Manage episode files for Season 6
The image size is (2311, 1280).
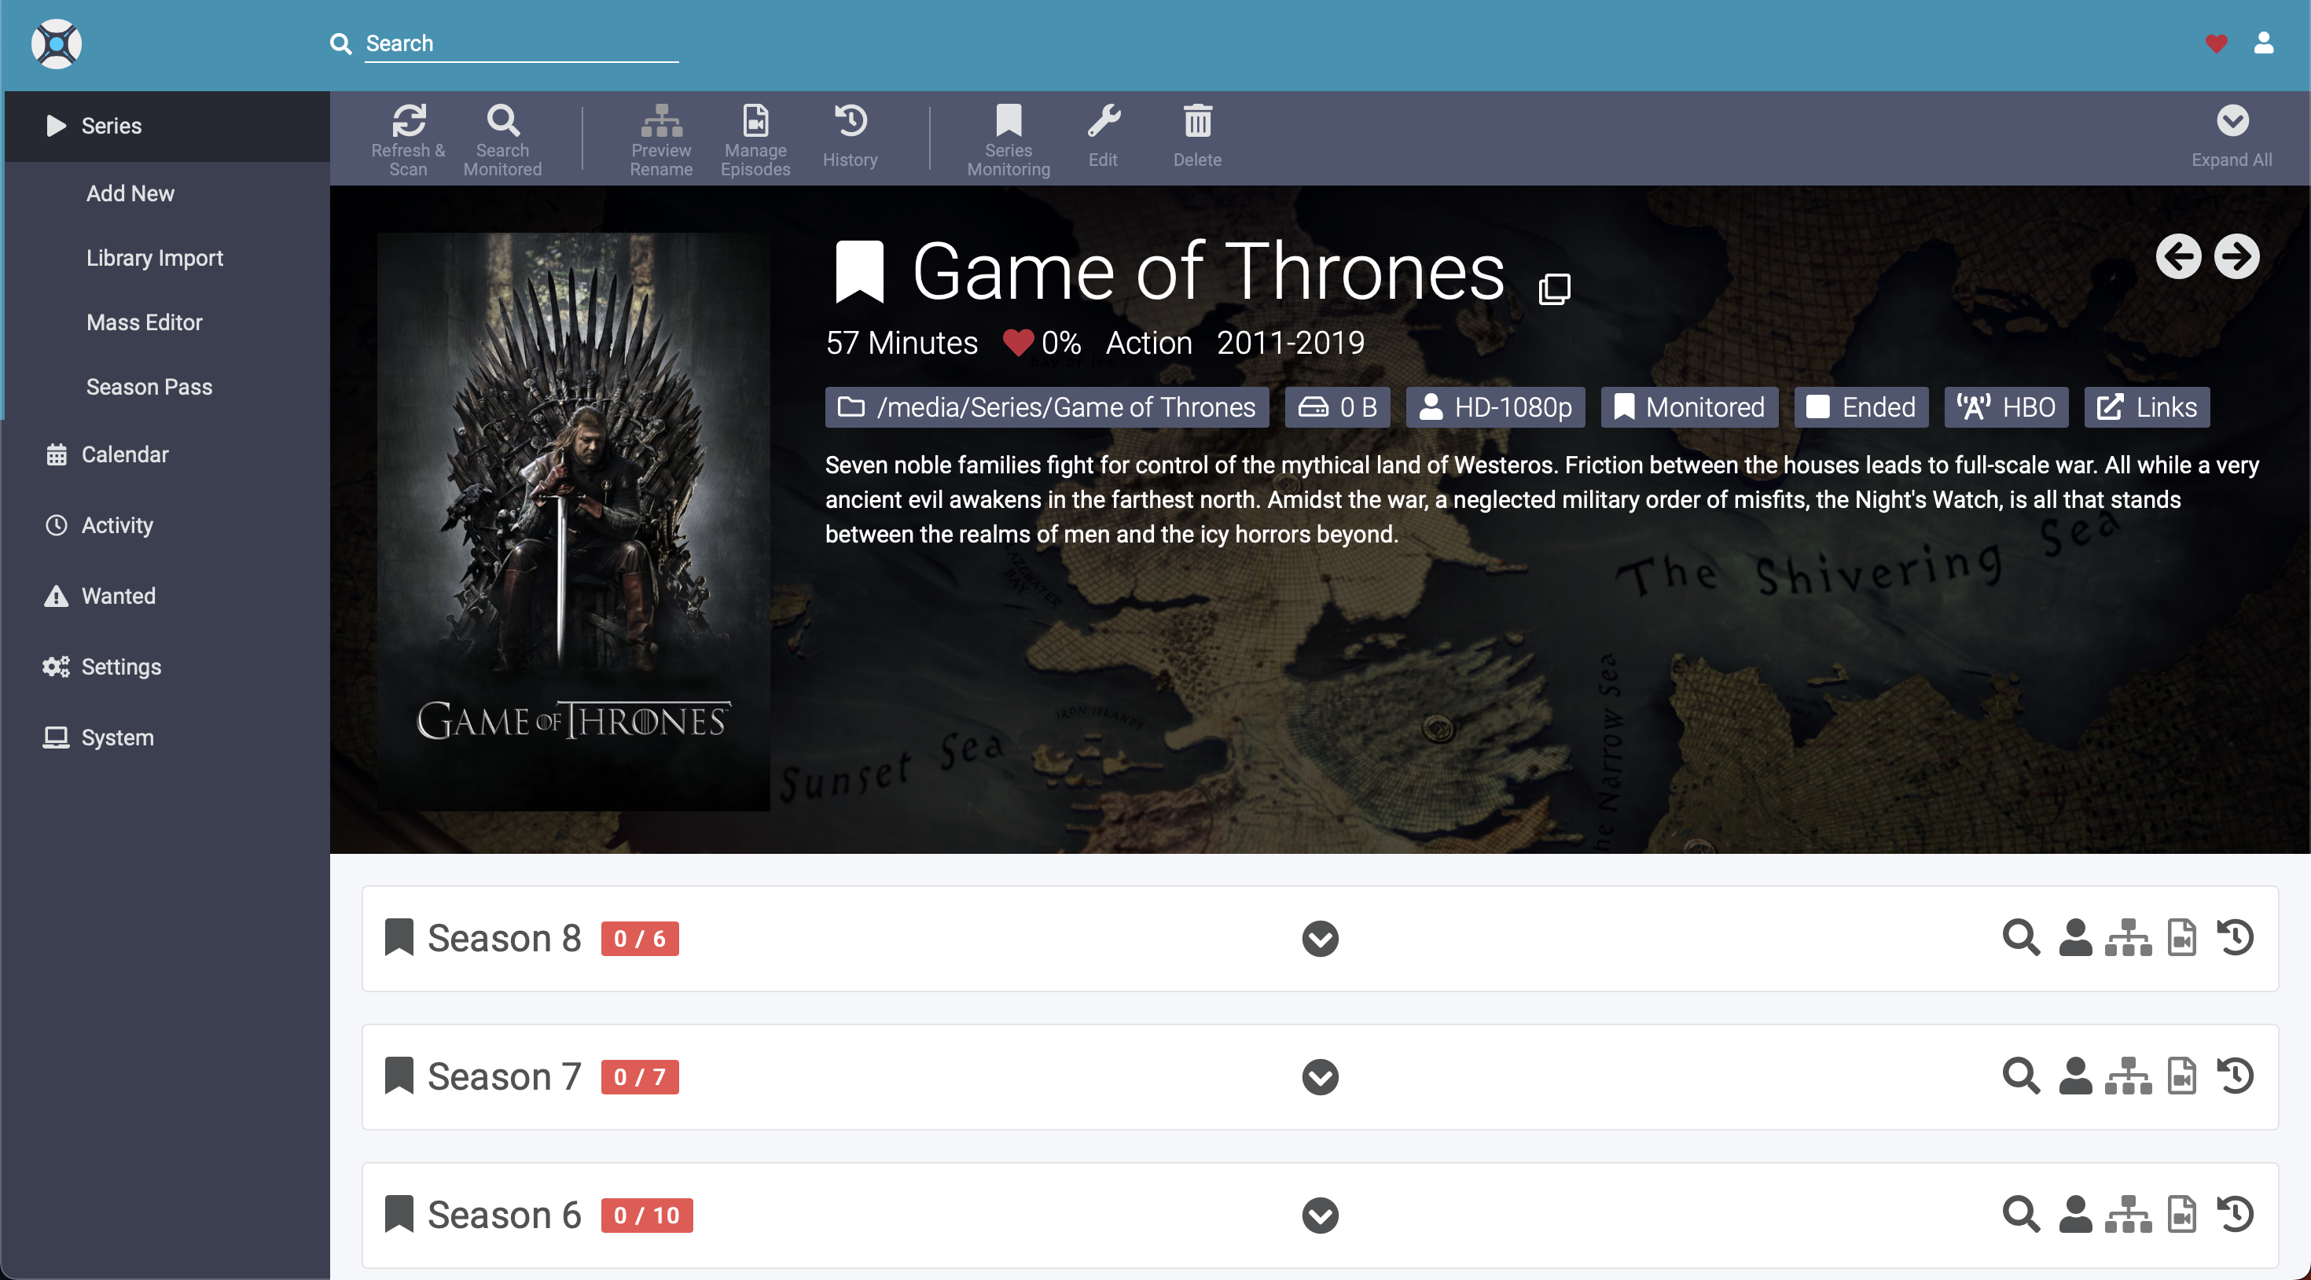(2181, 1214)
